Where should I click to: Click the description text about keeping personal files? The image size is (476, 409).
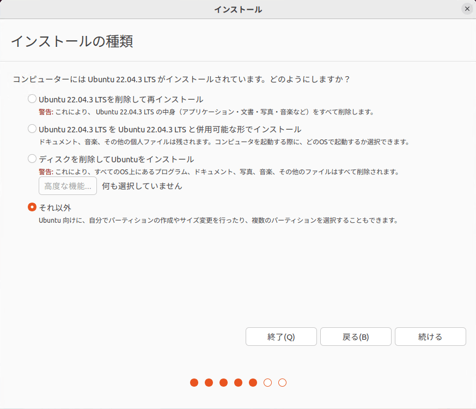(224, 142)
